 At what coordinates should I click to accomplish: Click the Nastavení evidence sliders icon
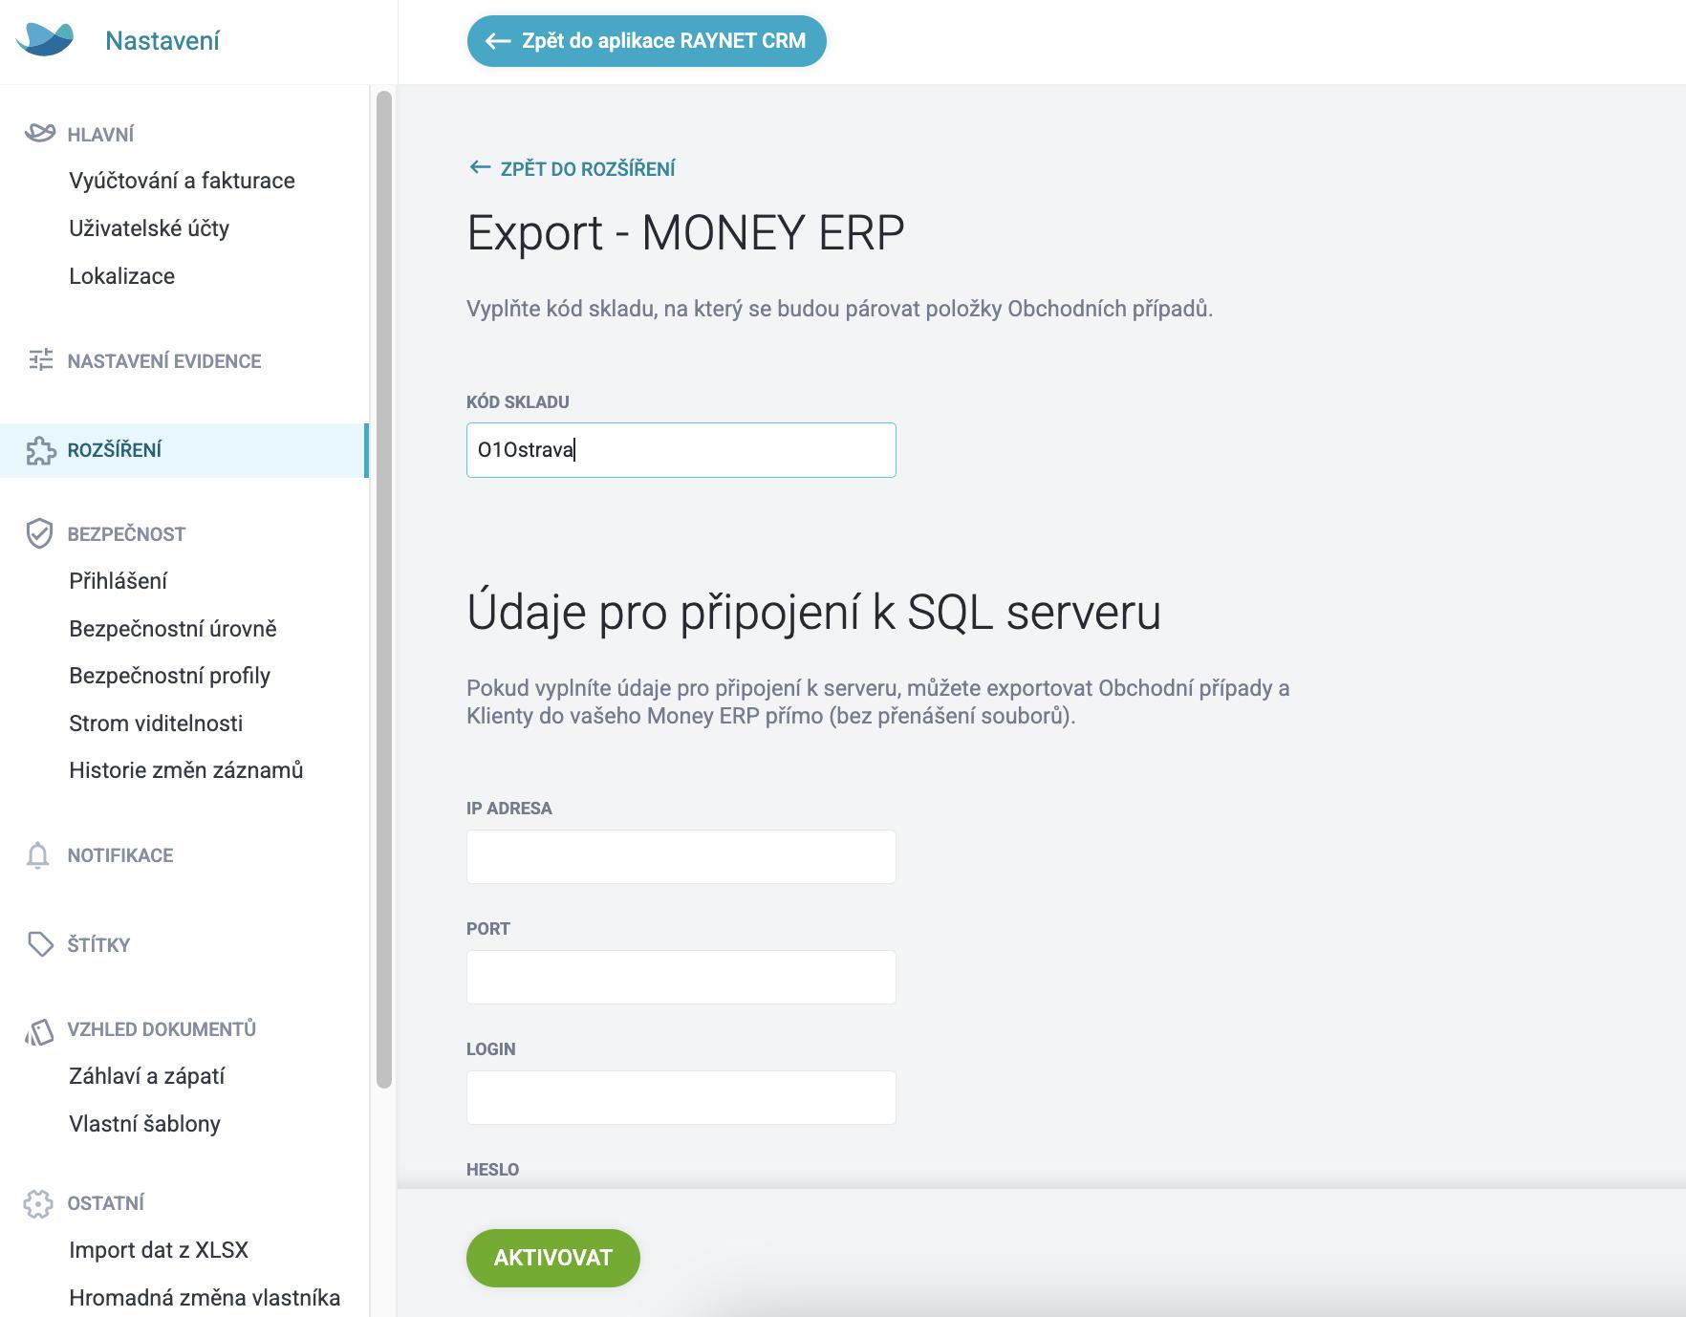click(40, 360)
